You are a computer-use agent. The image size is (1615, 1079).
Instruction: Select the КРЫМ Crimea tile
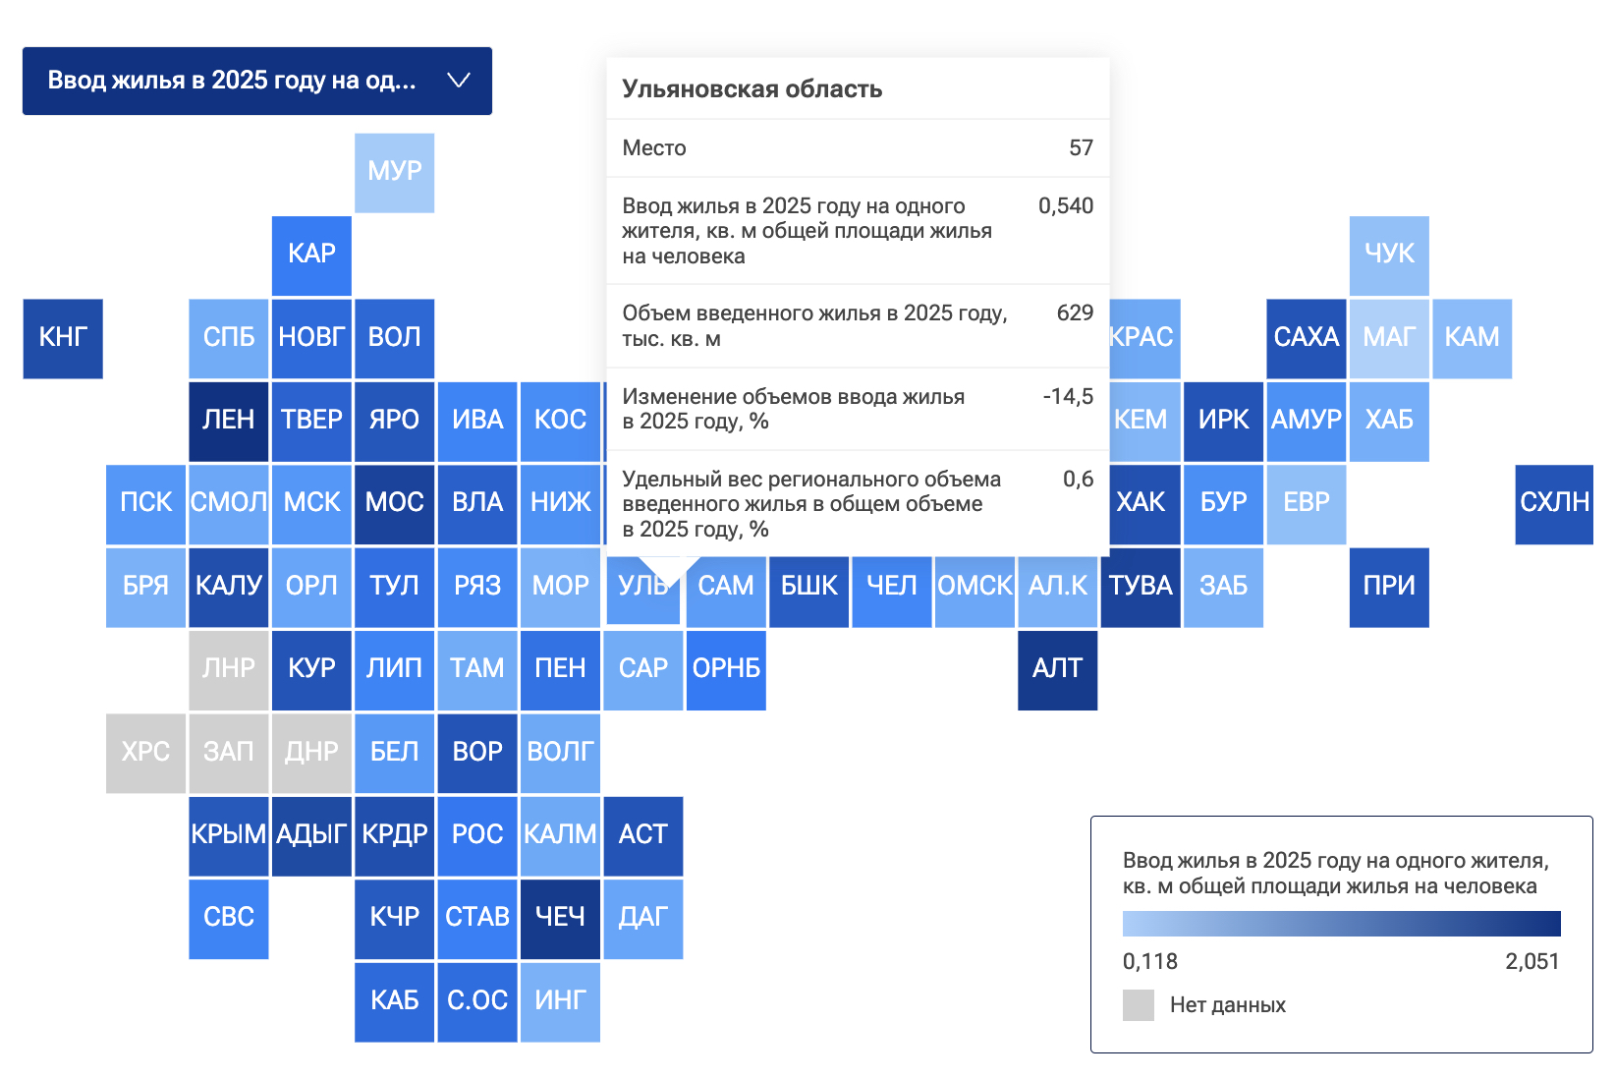point(228,835)
